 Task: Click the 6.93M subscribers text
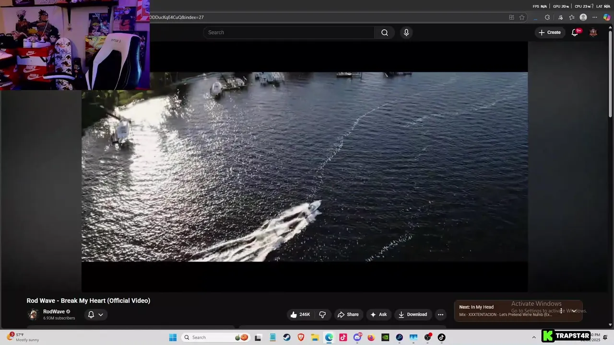59,318
